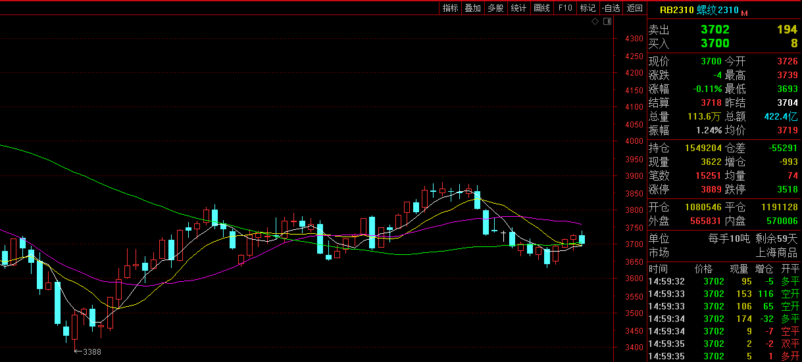Remove contract via -自选 button

point(611,8)
